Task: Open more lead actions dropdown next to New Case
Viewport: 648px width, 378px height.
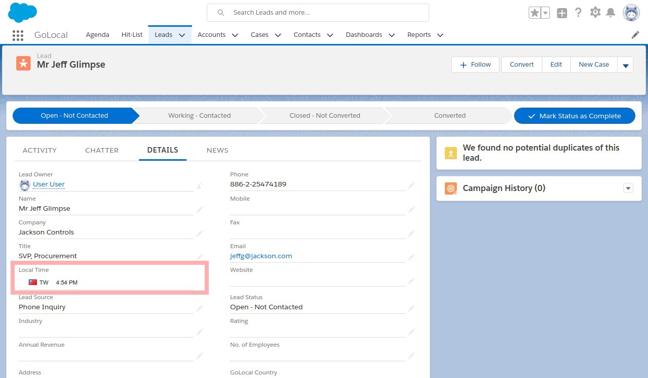Action: pyautogui.click(x=625, y=65)
